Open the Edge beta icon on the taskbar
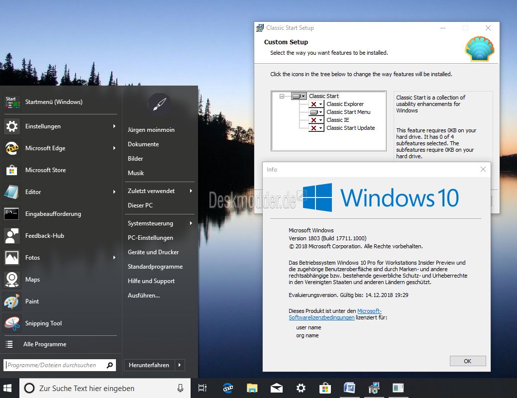This screenshot has width=517, height=398. tap(228, 388)
